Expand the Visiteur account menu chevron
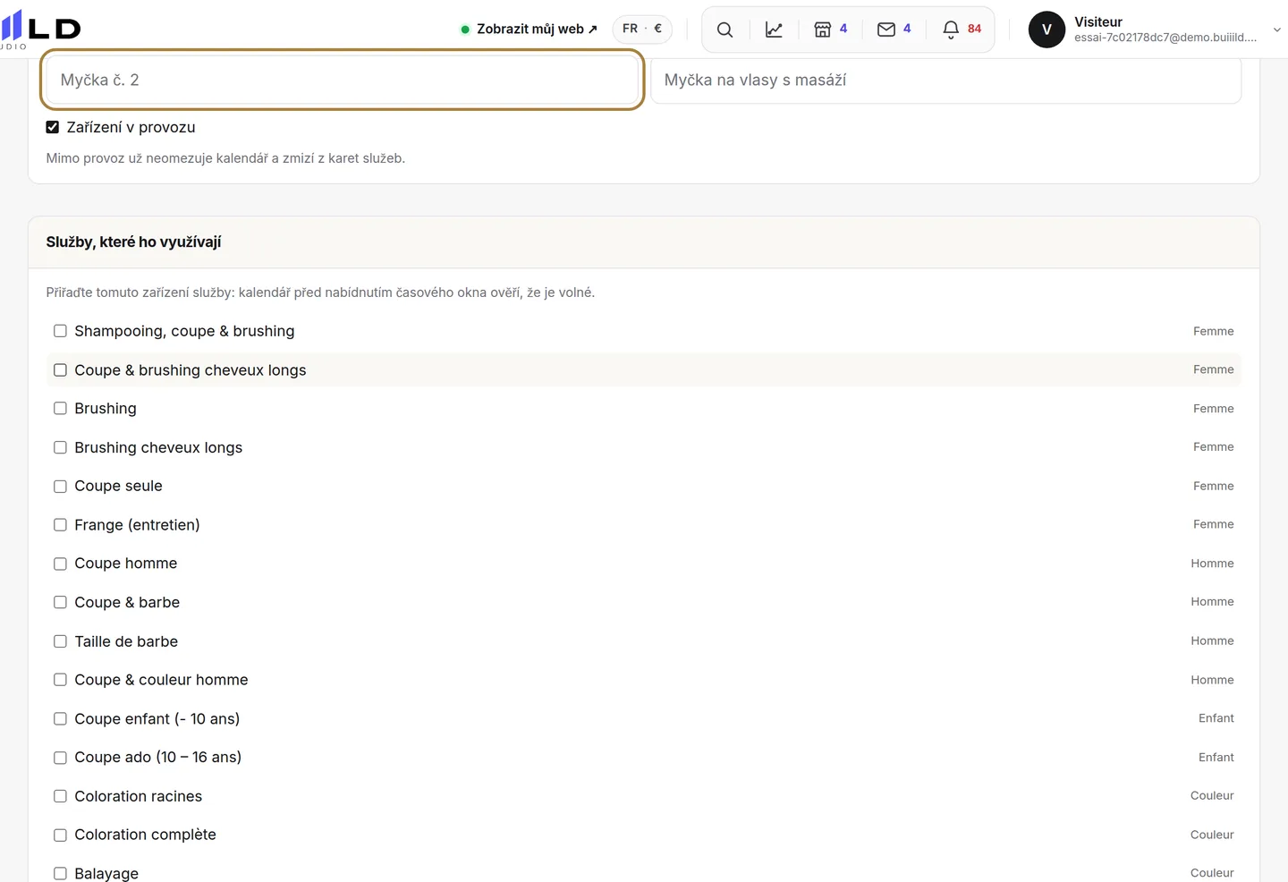Viewport: 1288px width, 882px height. tap(1276, 30)
